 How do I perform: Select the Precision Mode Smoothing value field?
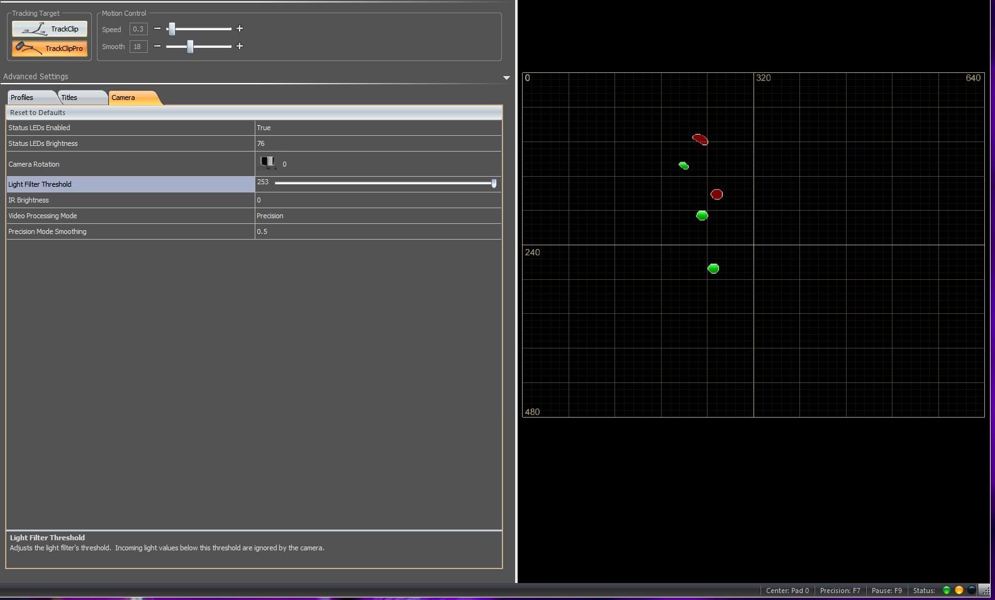point(377,231)
